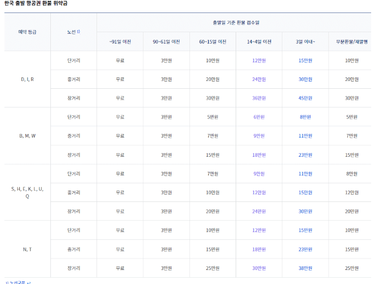Viewport: 381px width, 284px height.
Task: Click 장거리 in the D, I, R group
Action: click(74, 98)
